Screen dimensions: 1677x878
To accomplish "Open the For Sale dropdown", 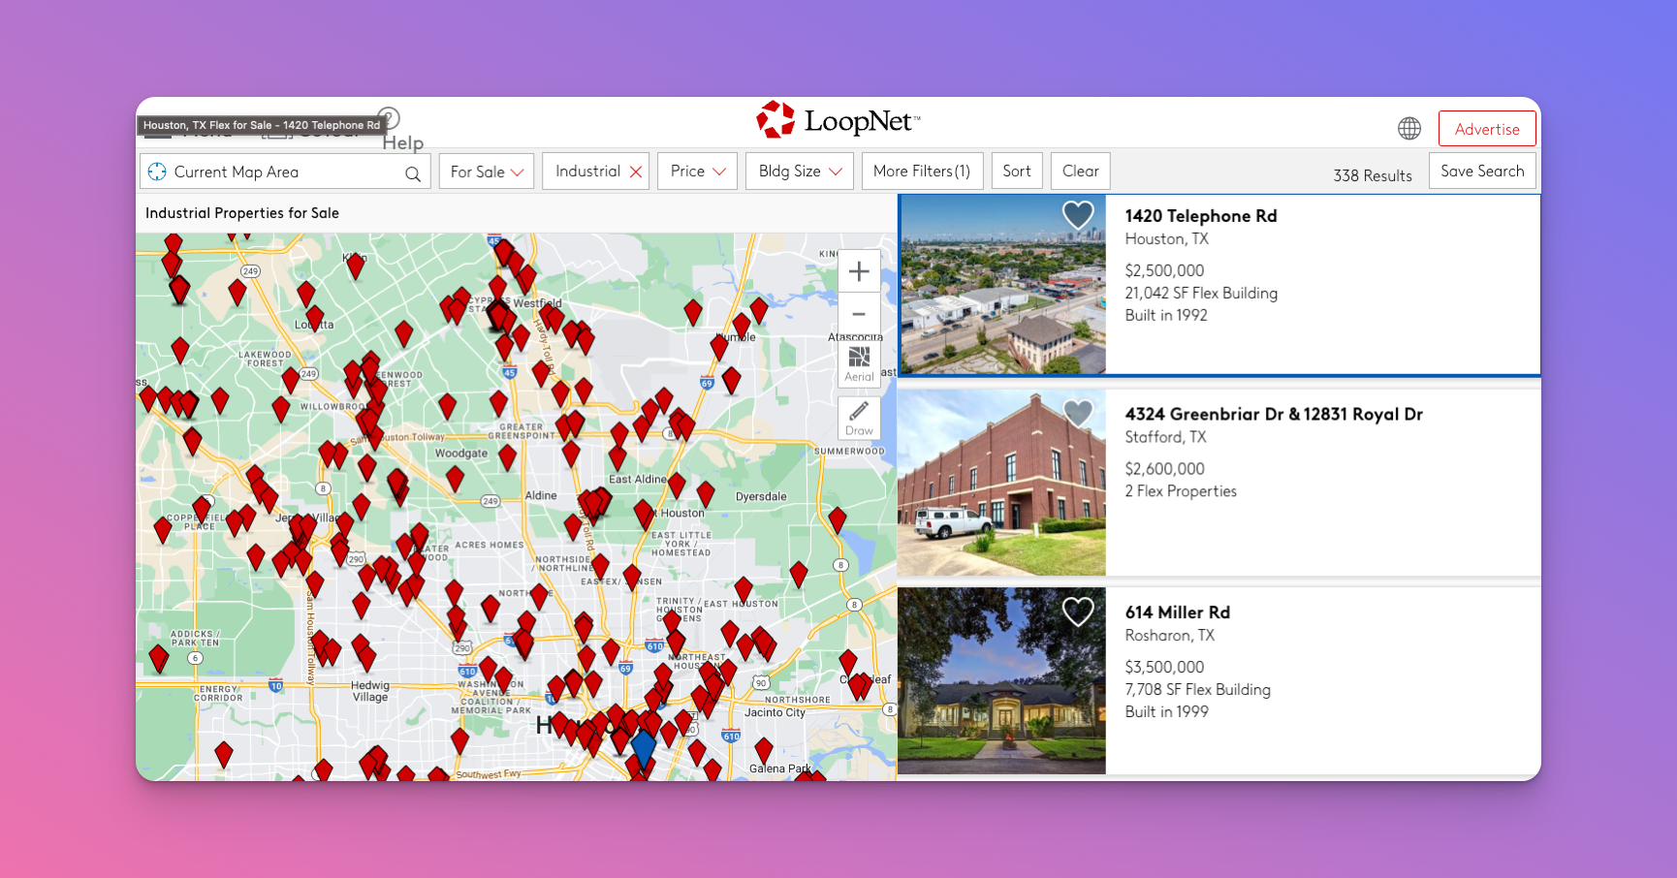I will [487, 172].
